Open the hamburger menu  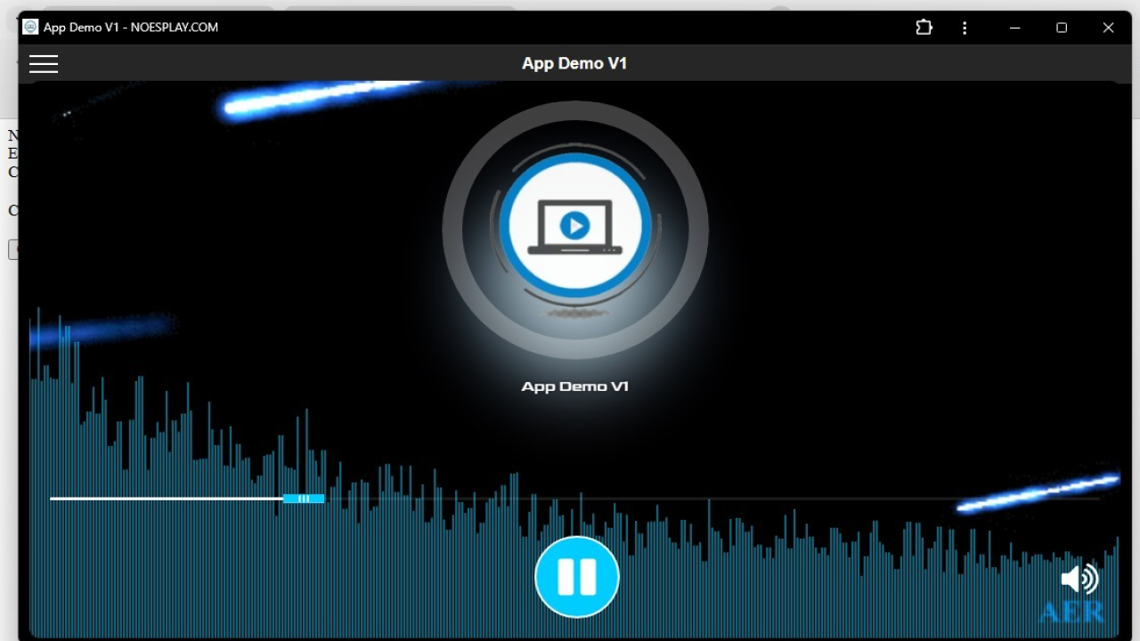point(44,63)
